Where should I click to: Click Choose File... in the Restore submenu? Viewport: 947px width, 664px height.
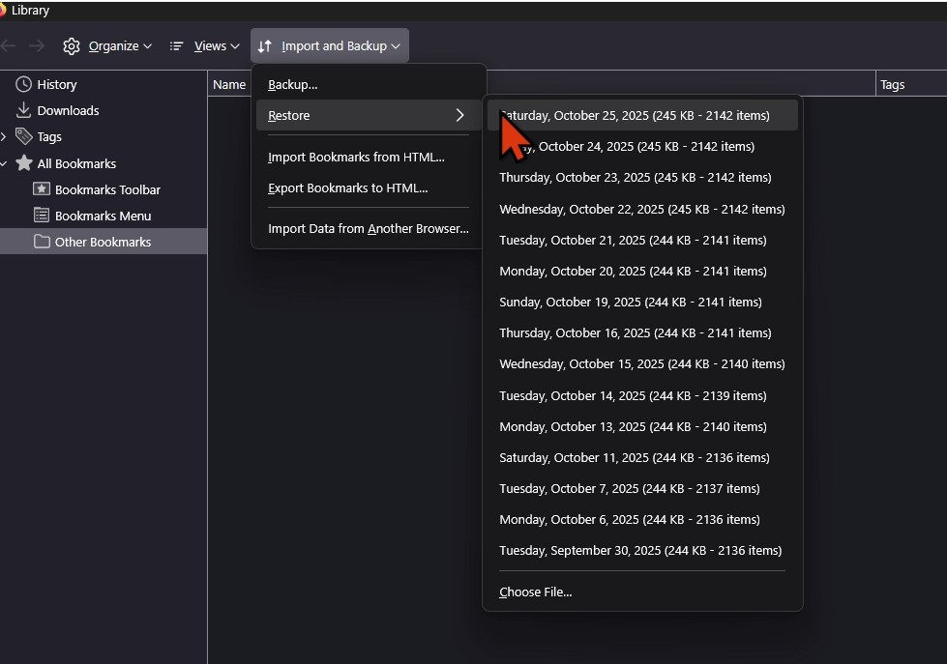535,592
